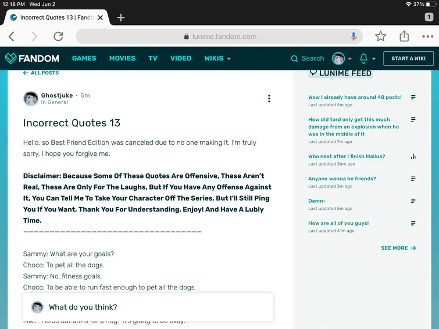Click the avatar in the reply box
The width and height of the screenshot is (439, 329).
pos(37,307)
